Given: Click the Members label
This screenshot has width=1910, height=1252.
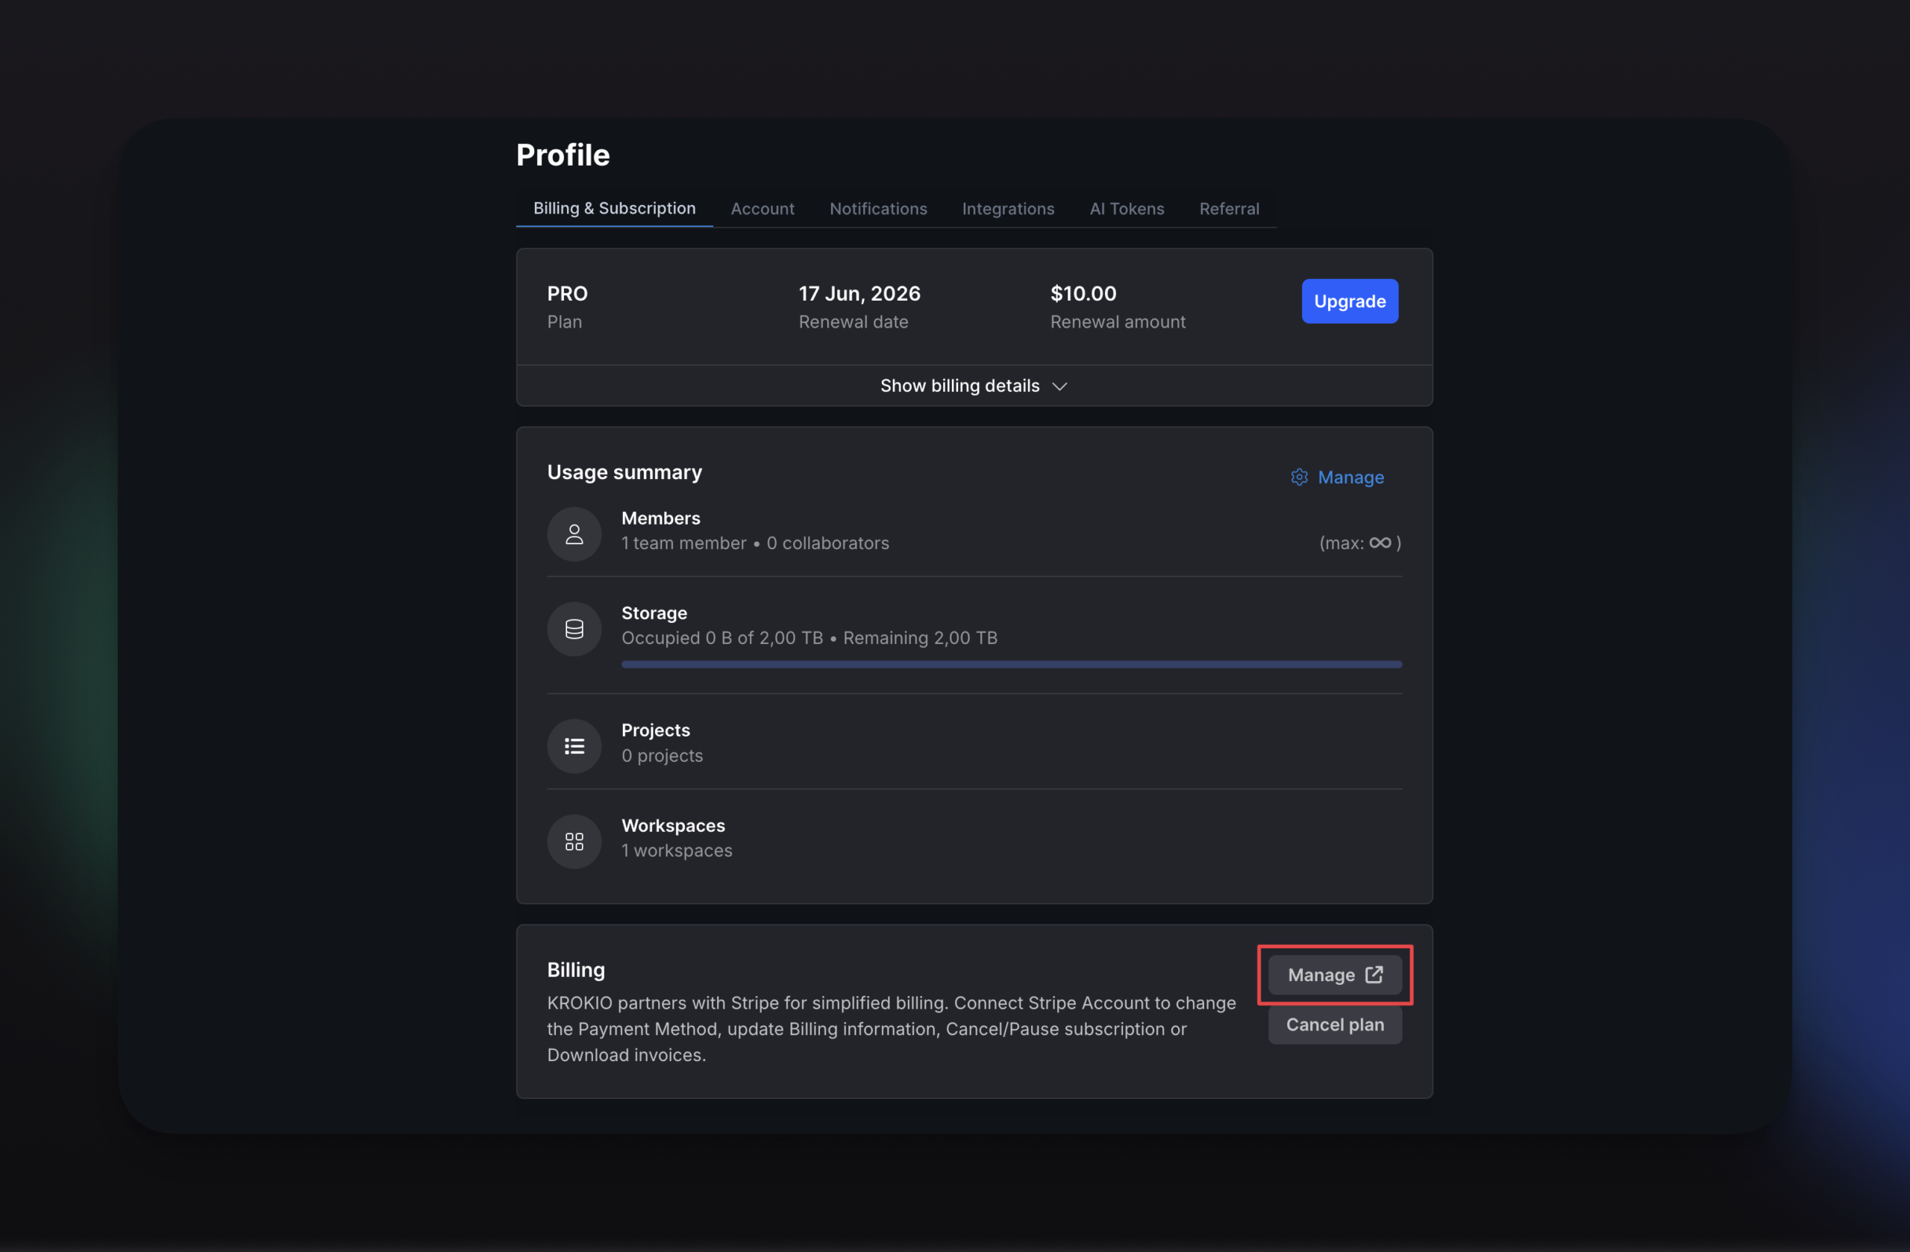Looking at the screenshot, I should 660,519.
